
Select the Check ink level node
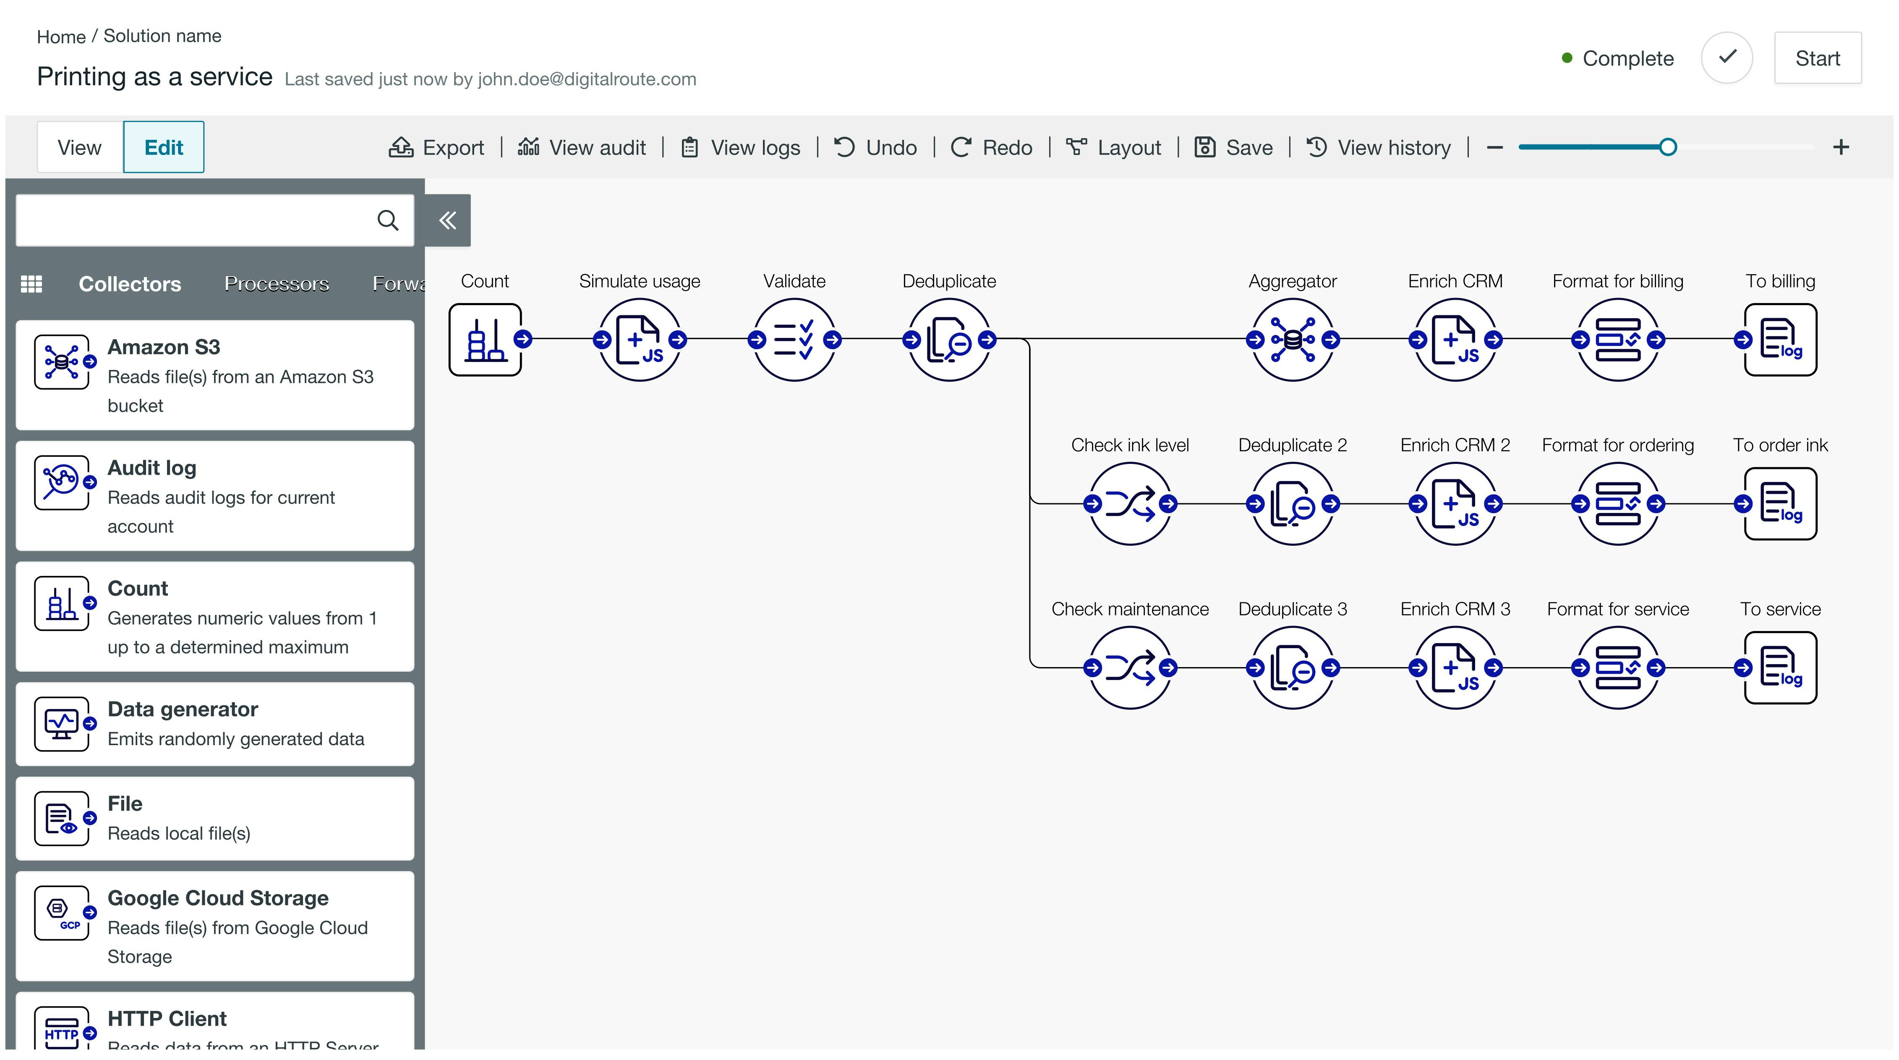(x=1130, y=504)
